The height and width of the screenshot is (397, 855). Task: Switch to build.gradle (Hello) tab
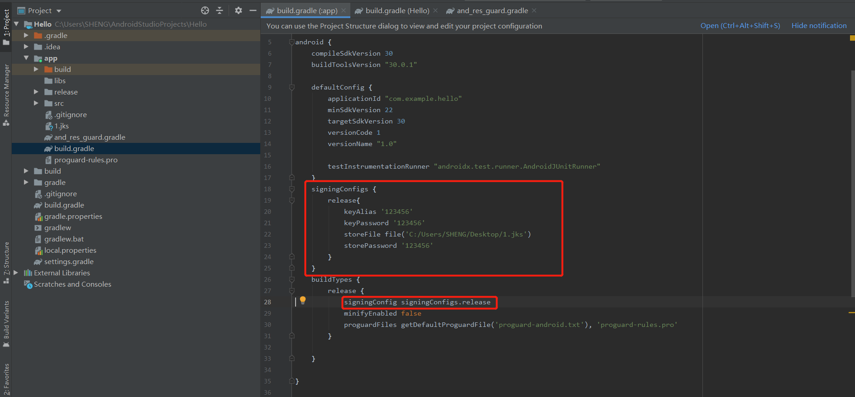397,10
